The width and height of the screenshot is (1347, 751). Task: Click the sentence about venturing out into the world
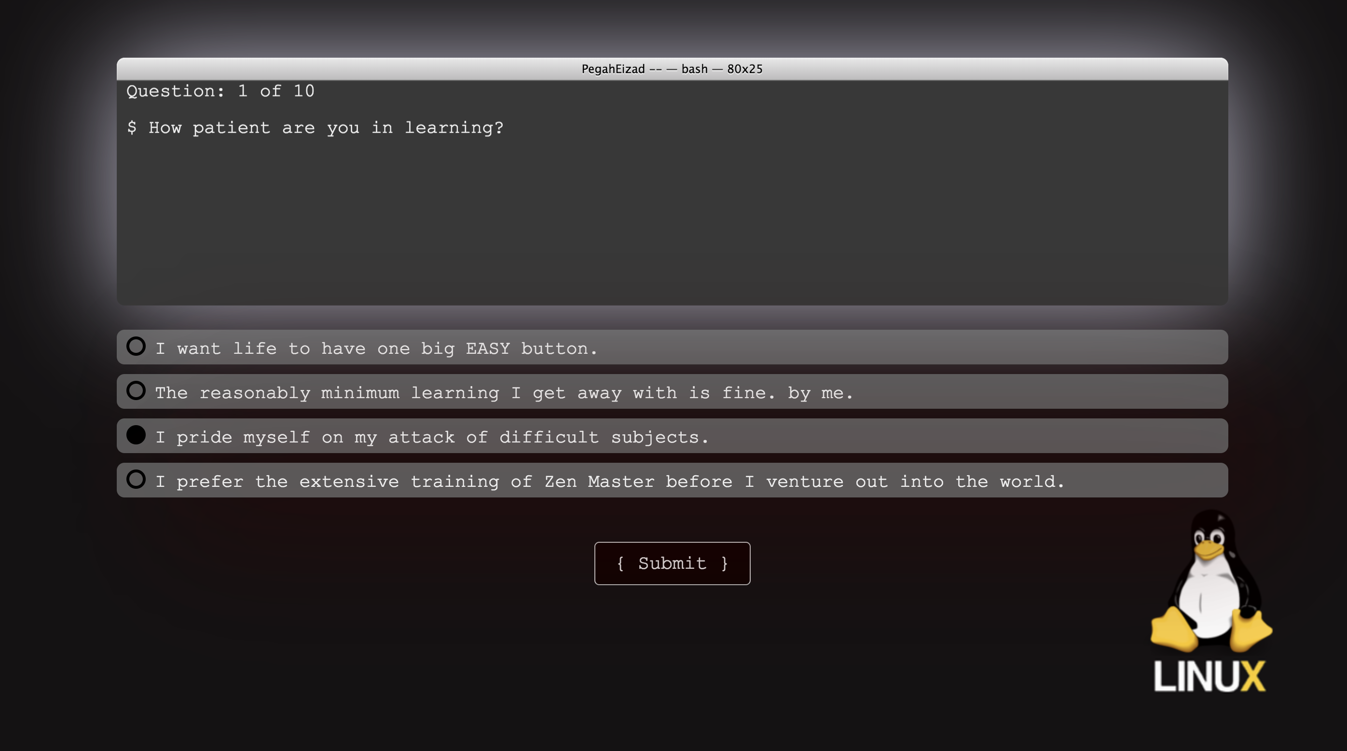[x=610, y=482]
